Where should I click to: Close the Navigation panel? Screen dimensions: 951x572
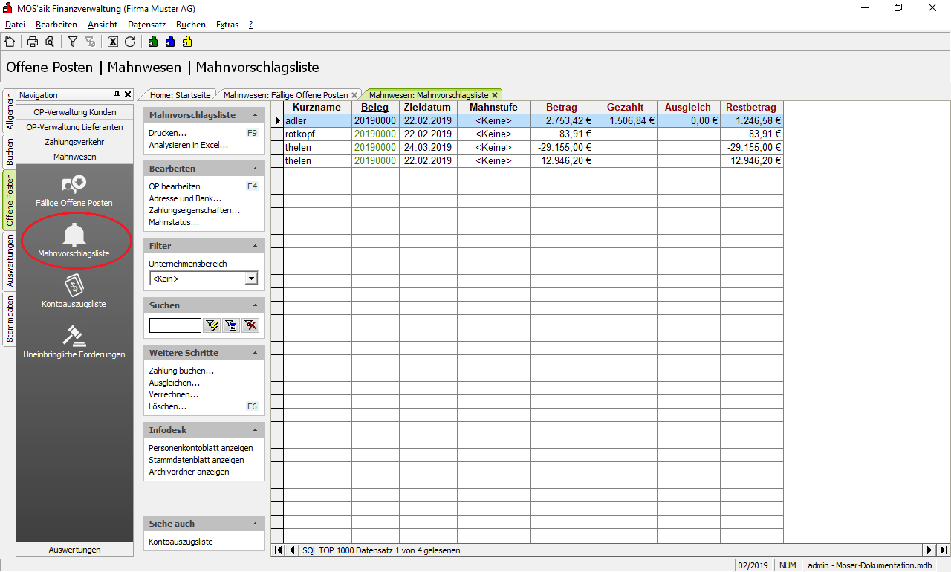[128, 95]
